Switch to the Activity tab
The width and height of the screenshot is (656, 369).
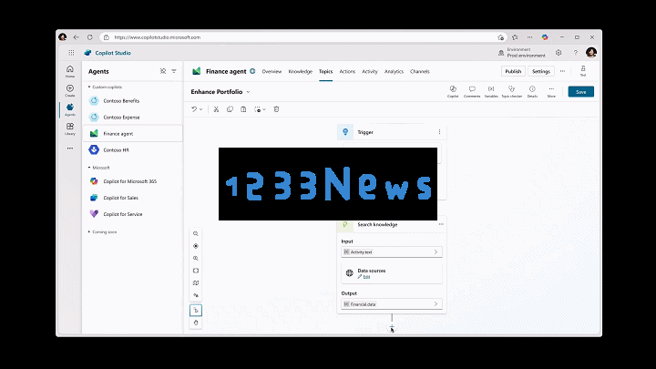coord(370,72)
